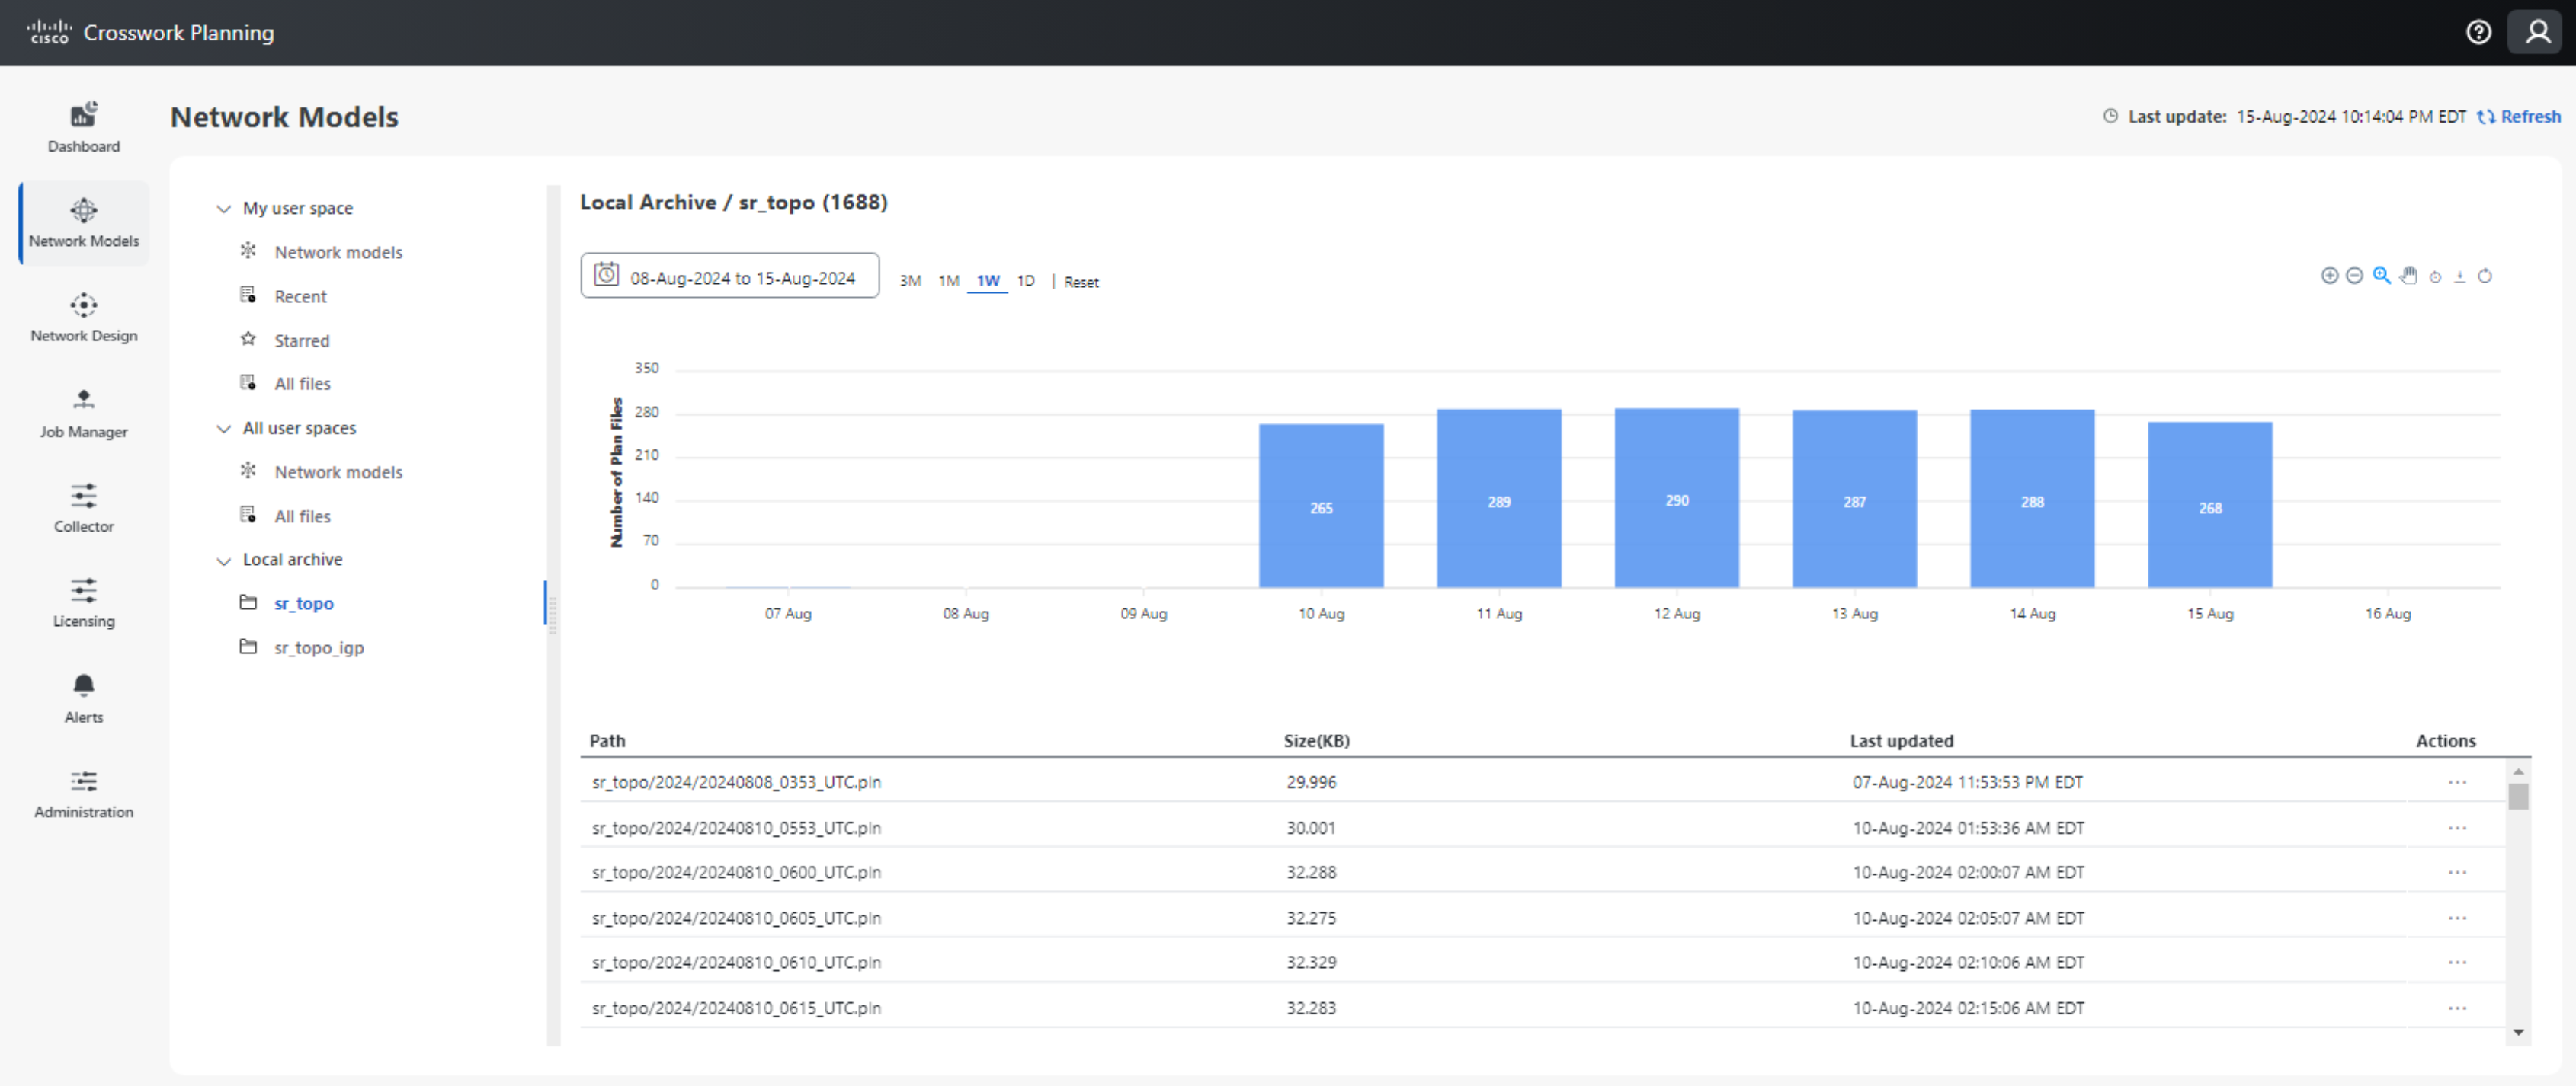The height and width of the screenshot is (1086, 2576).
Task: Open the help question mark icon
Action: [x=2478, y=32]
